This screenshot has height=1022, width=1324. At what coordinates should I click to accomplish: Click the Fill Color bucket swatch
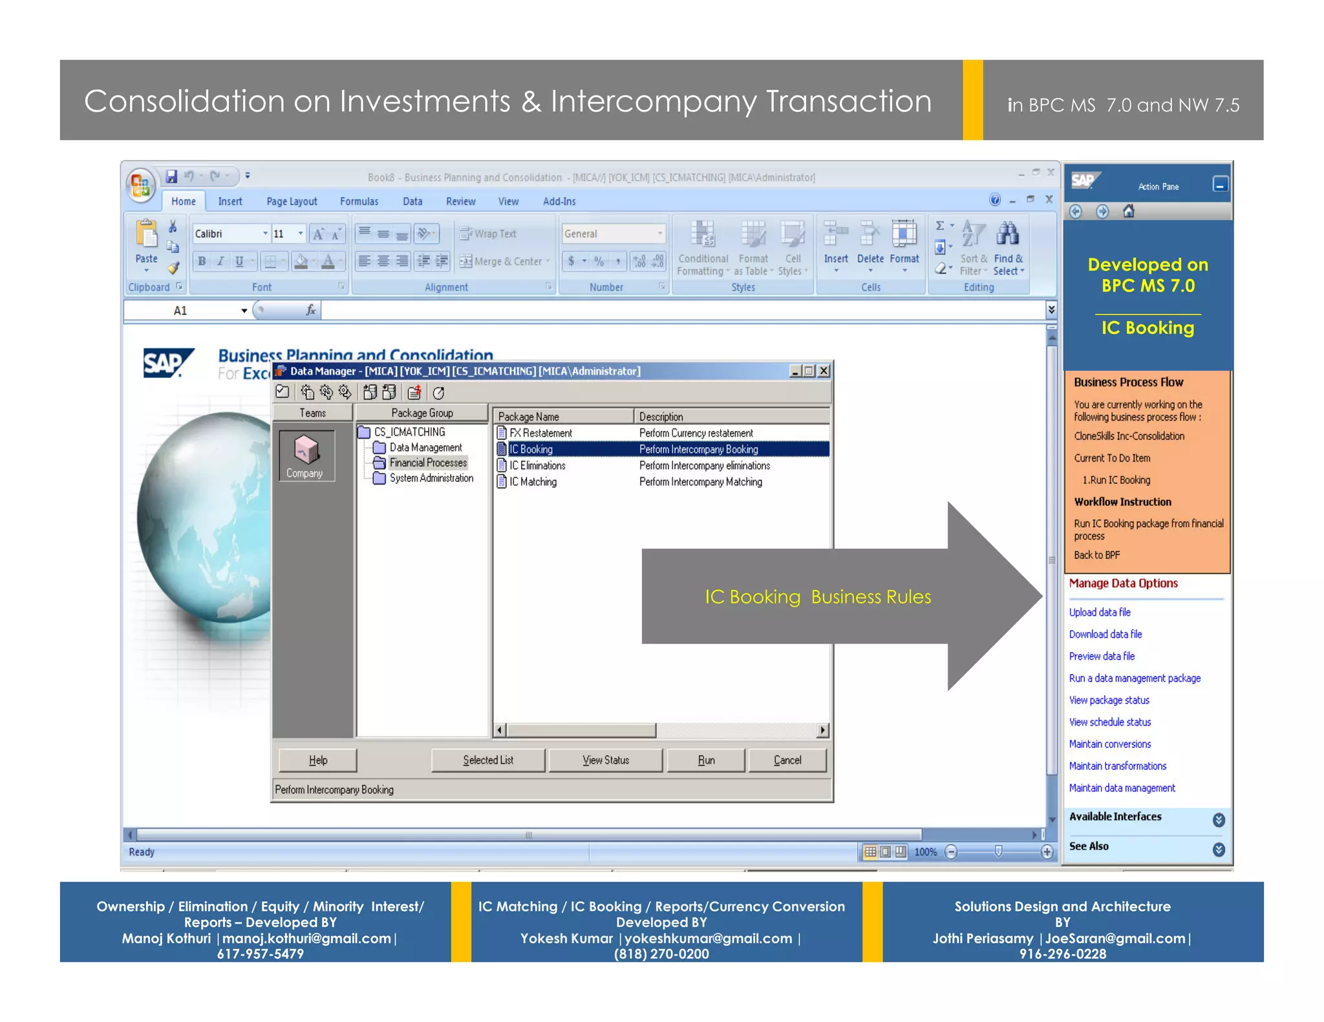point(301,261)
